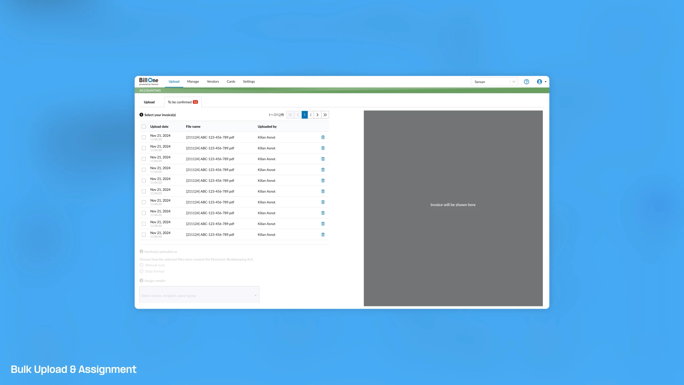Open the Vendors navigation link
The height and width of the screenshot is (385, 684).
click(x=213, y=82)
